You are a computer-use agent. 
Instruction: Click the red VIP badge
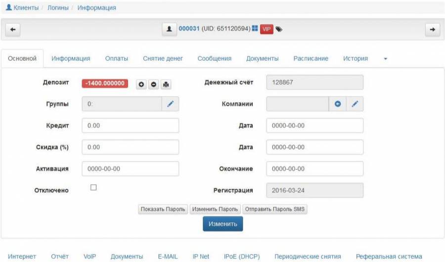267,29
